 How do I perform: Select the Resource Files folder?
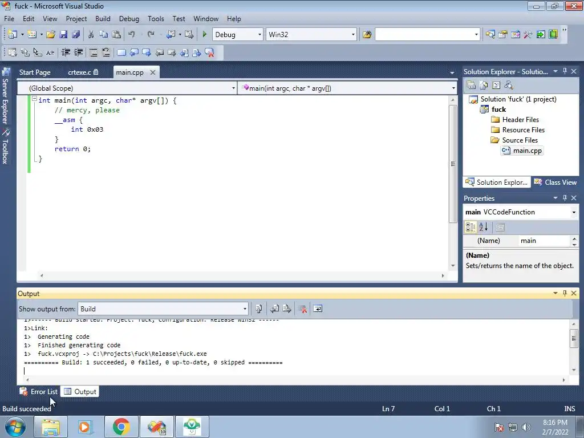click(x=518, y=130)
